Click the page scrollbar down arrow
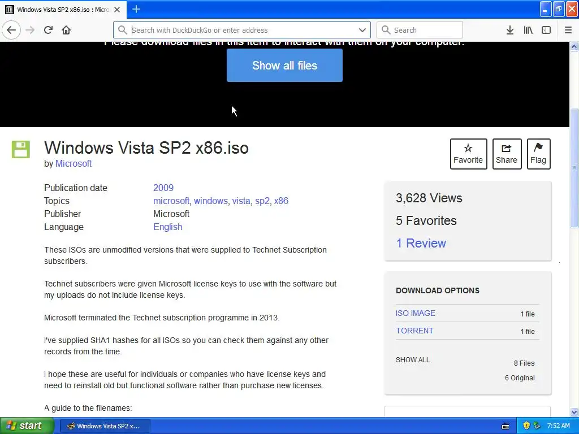This screenshot has height=434, width=579. (x=574, y=412)
